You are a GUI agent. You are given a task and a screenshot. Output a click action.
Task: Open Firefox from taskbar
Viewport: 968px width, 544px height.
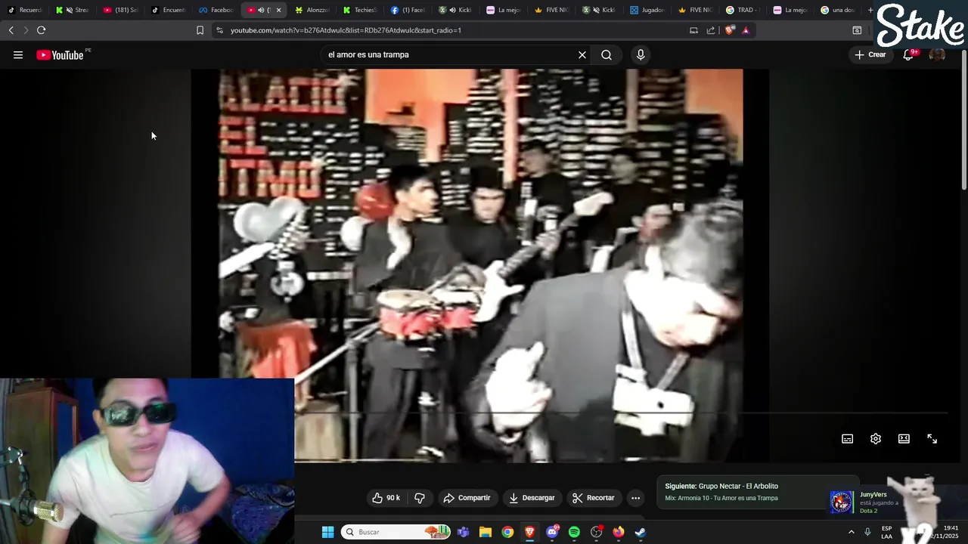[619, 532]
